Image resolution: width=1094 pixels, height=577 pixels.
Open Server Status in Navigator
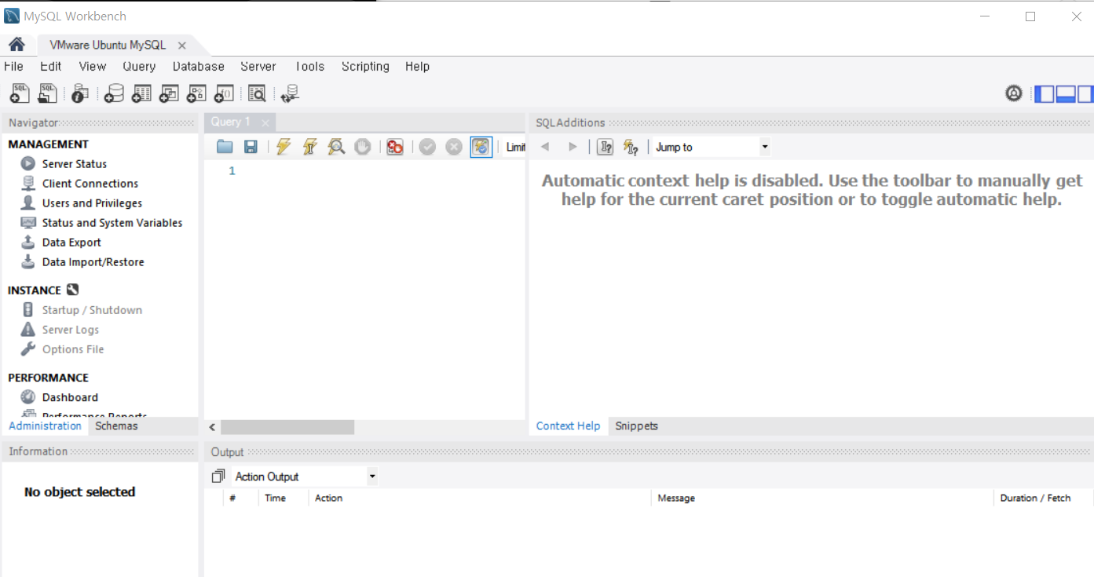(75, 163)
